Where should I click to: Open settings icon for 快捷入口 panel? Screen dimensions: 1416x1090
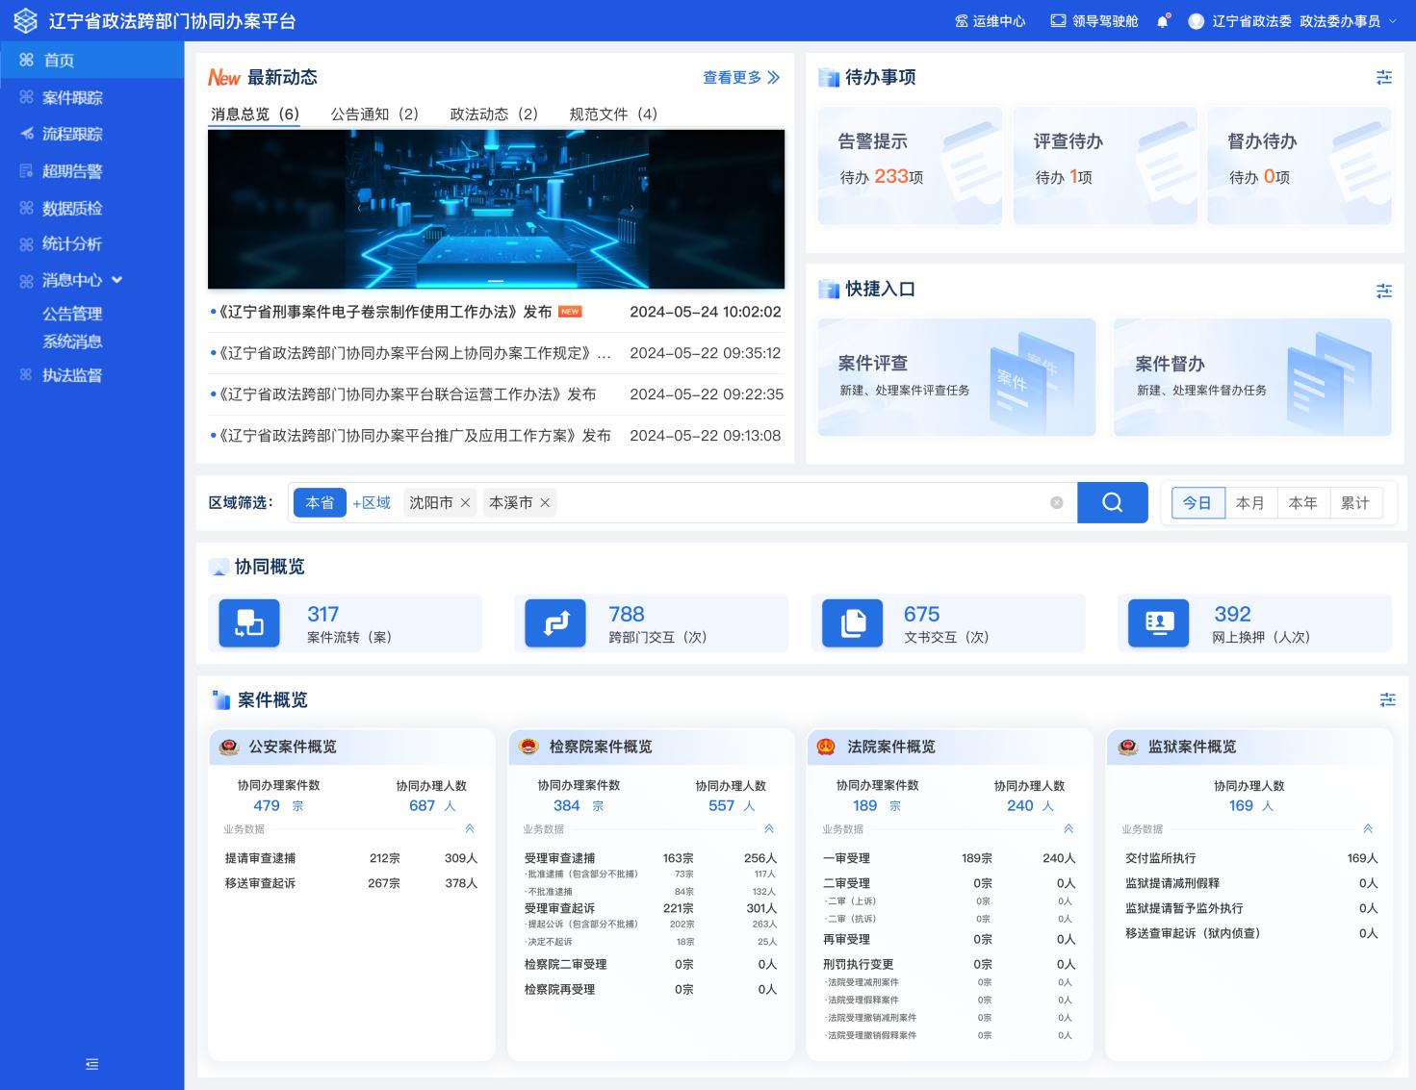point(1384,290)
